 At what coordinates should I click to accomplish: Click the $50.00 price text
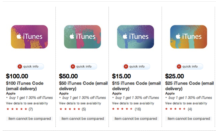[68, 76]
